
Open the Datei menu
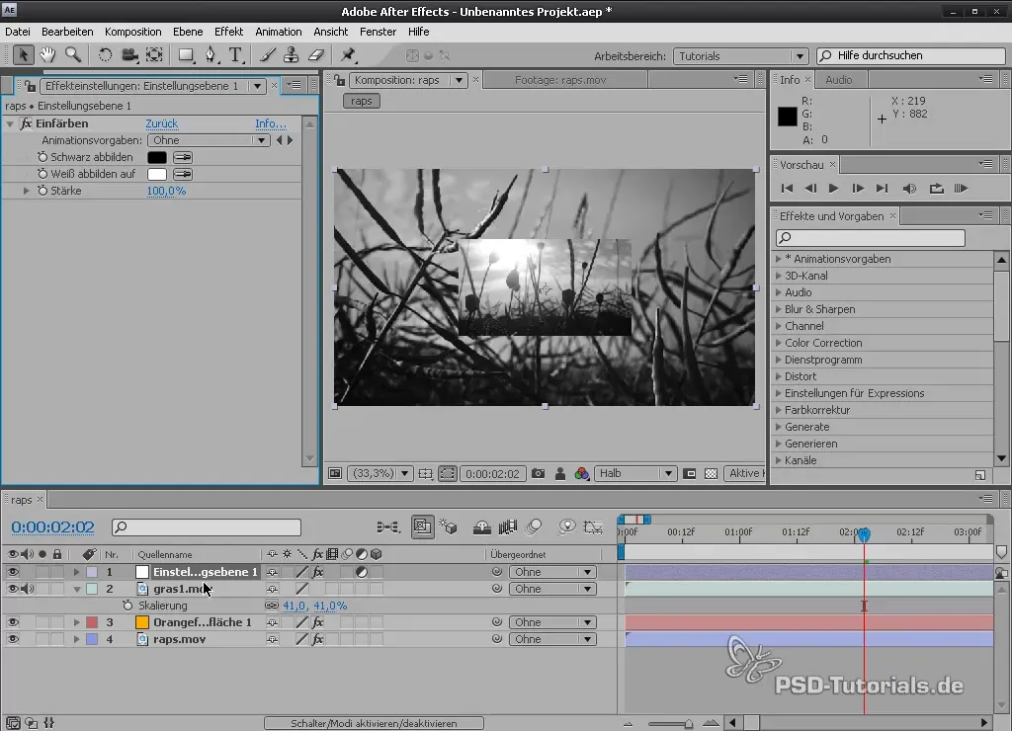18,32
